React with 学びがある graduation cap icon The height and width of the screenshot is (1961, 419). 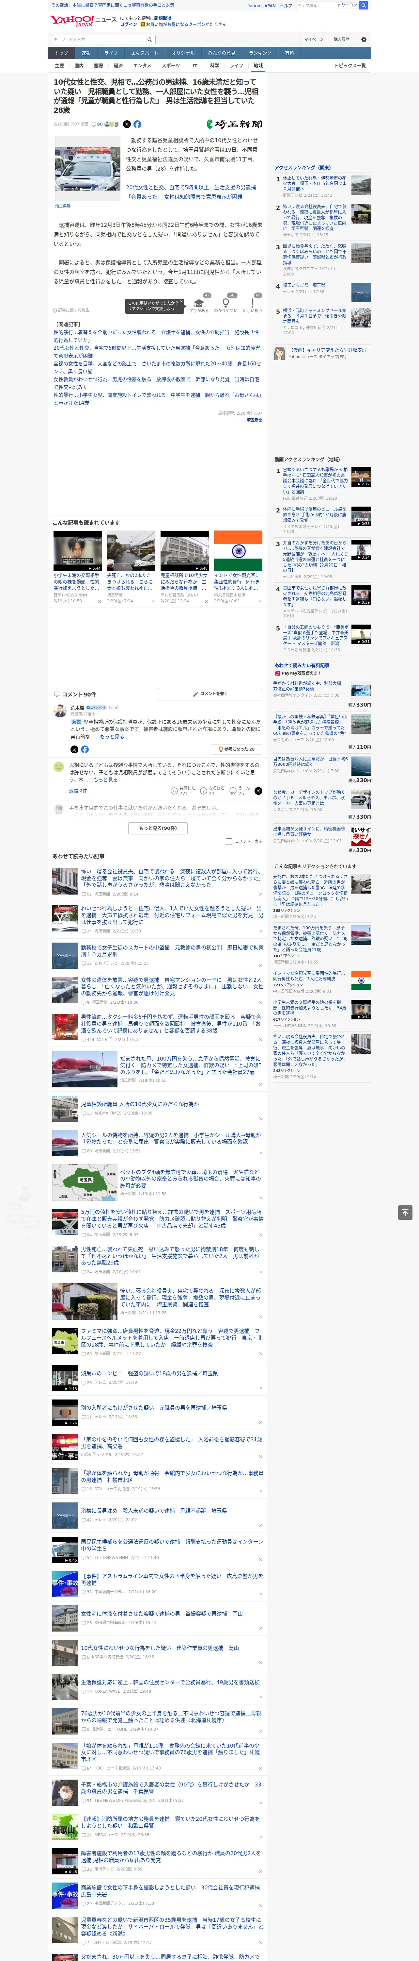pyautogui.click(x=199, y=304)
